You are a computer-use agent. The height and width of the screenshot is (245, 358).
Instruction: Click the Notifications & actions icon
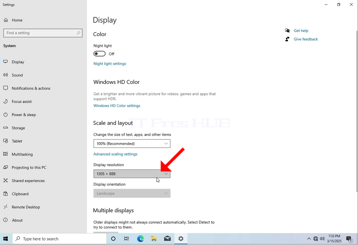pos(6,88)
